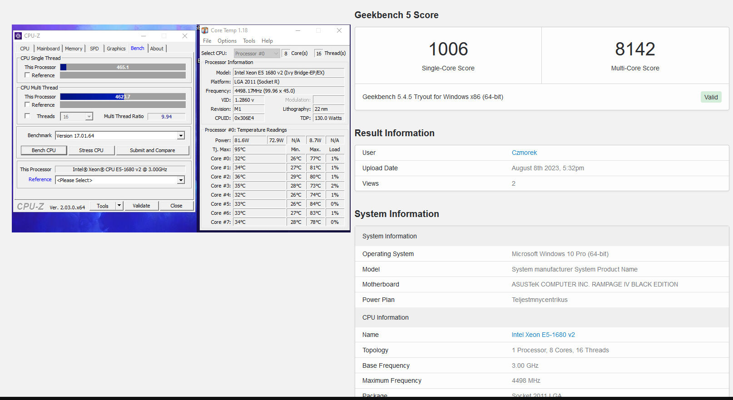Open the SPD tab
The height and width of the screenshot is (400, 733).
click(94, 49)
